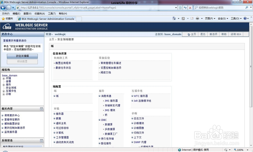Viewport: 253px width, 152px height.
Task: Expand the 诊断 tree node
Action: click(x=3, y=94)
